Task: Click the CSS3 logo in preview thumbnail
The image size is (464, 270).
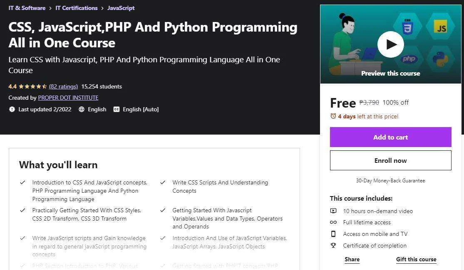Action: [407, 27]
